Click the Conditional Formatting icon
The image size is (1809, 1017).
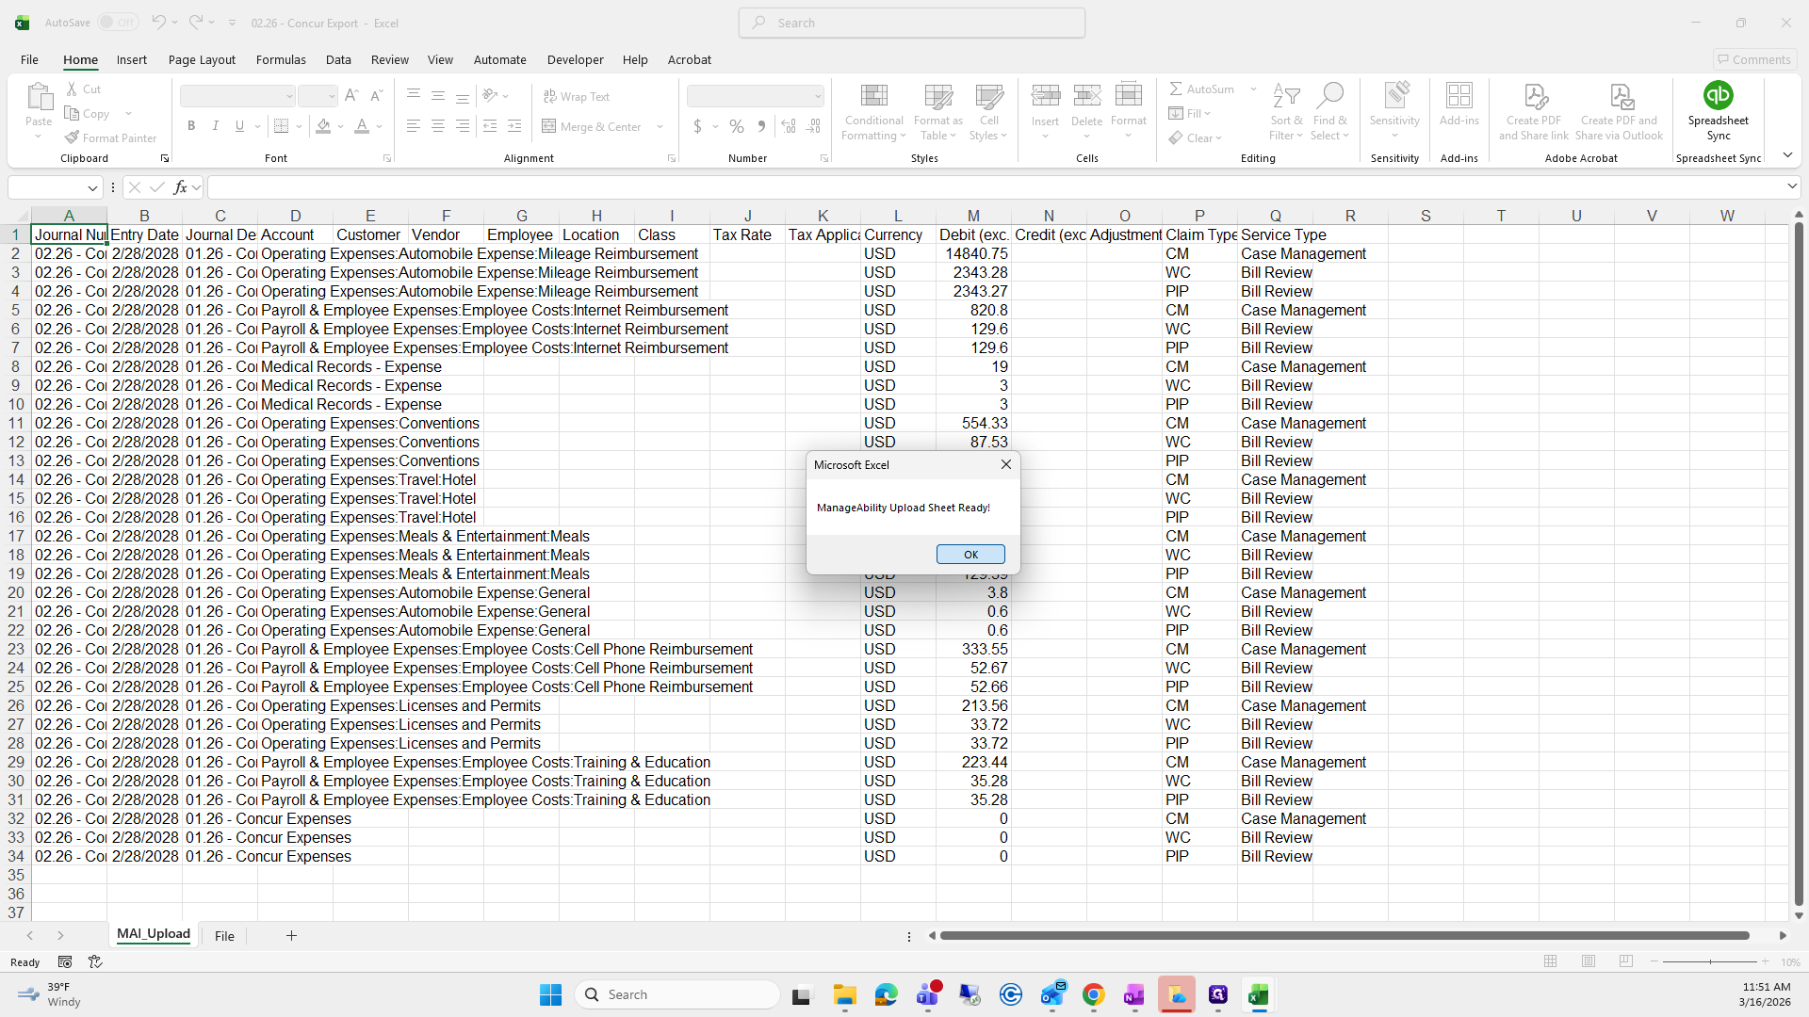[873, 96]
